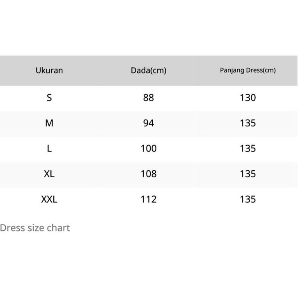Click the 'Dress' word in the caption

pos(13,228)
